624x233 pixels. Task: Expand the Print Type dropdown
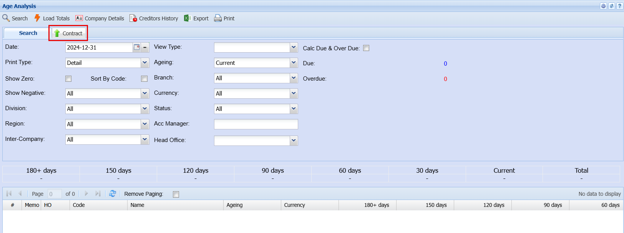click(145, 63)
